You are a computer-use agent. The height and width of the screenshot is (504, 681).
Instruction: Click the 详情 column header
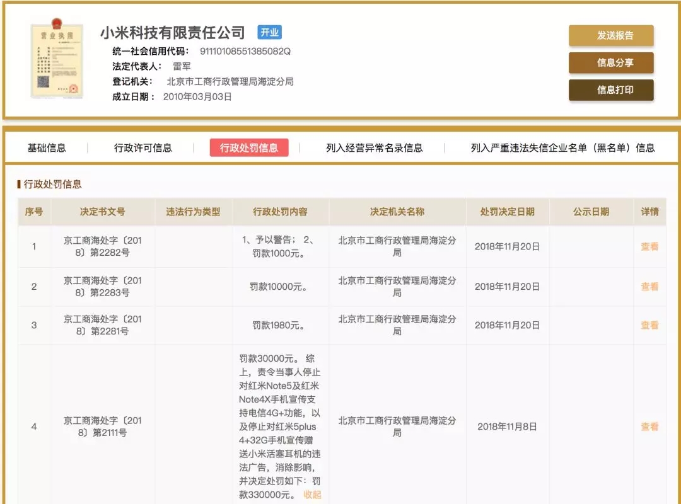pyautogui.click(x=649, y=212)
